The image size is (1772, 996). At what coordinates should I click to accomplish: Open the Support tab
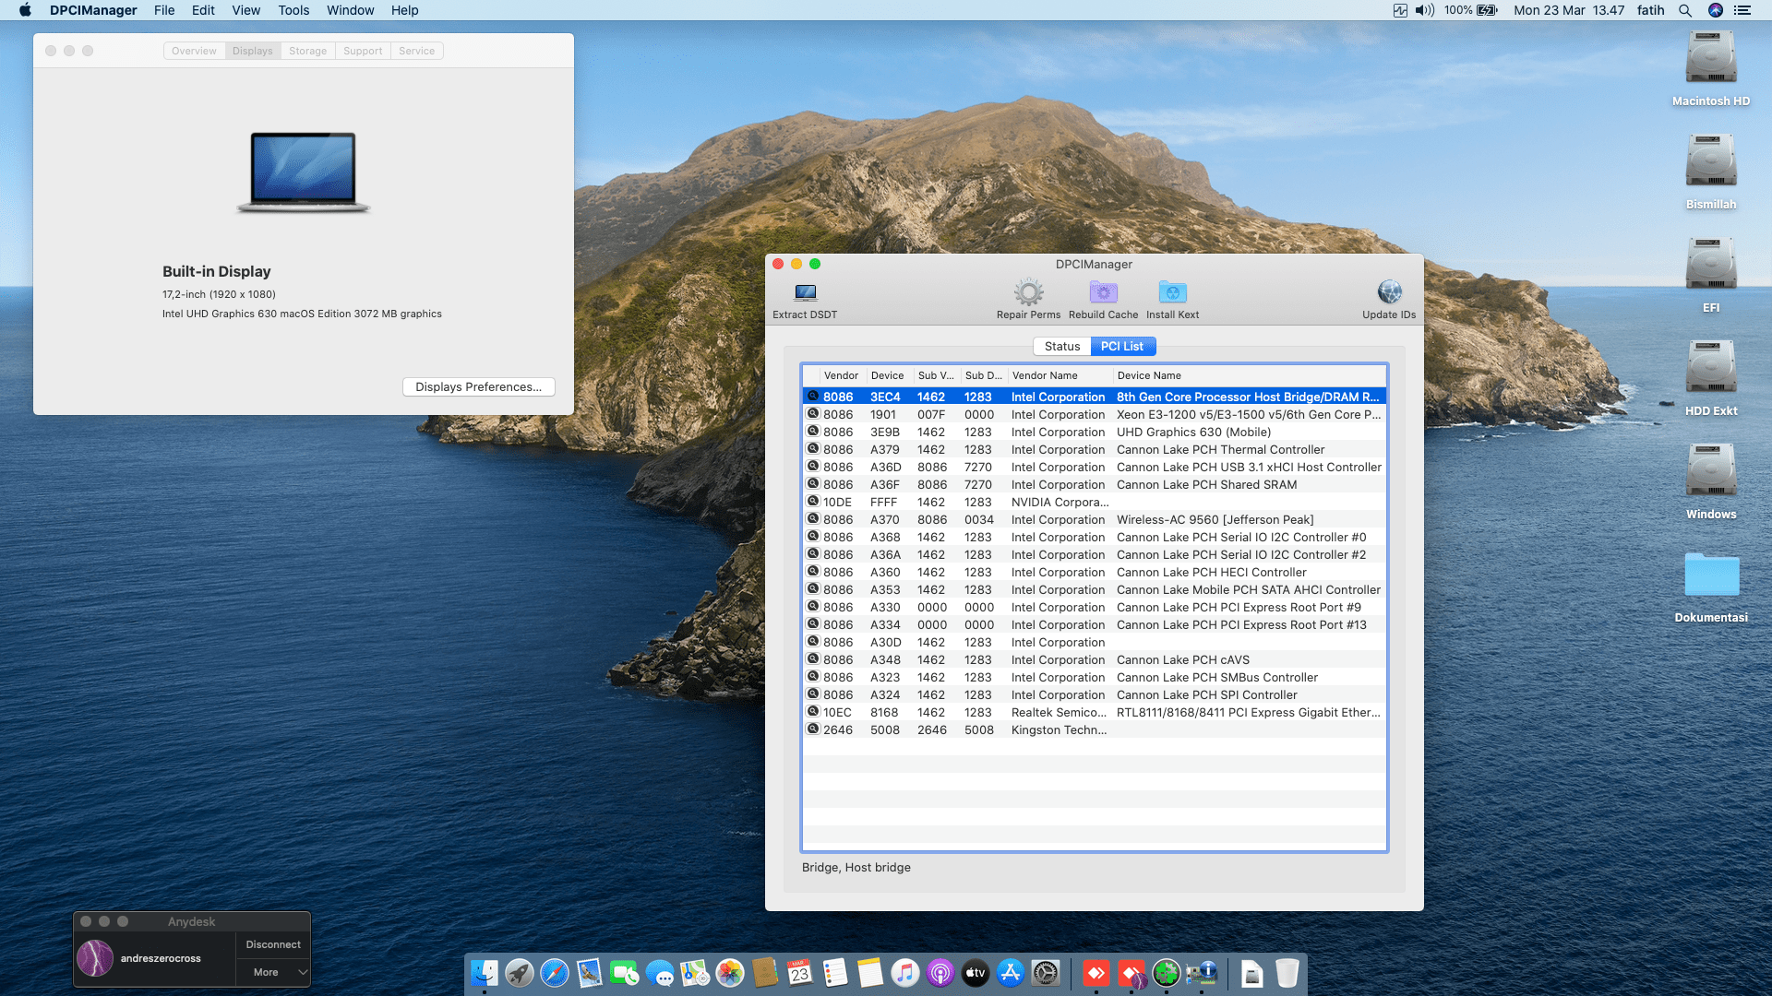(x=363, y=51)
